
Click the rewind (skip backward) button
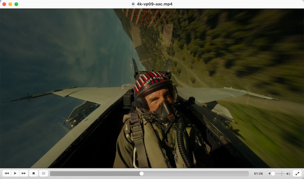(x=7, y=173)
